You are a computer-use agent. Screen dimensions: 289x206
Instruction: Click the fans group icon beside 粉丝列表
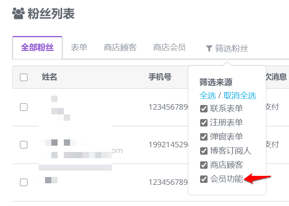coord(18,13)
